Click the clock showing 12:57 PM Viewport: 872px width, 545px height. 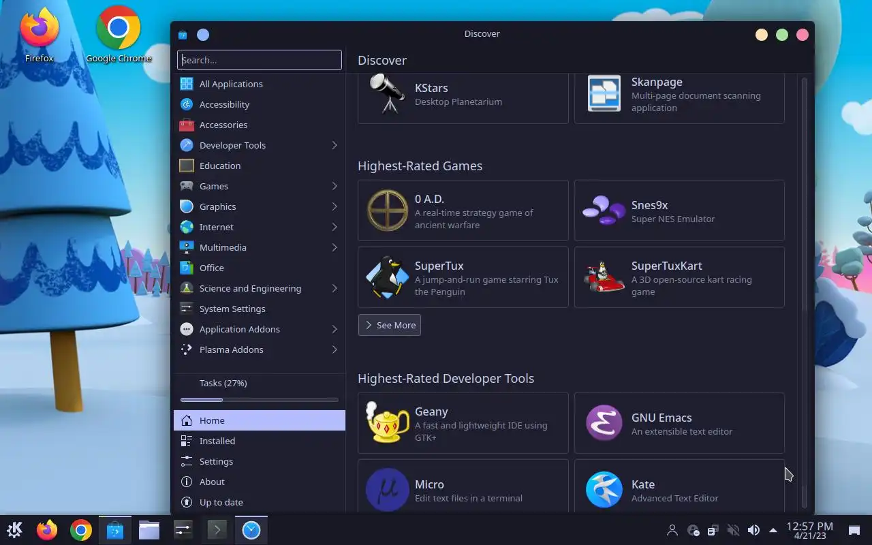pyautogui.click(x=810, y=530)
